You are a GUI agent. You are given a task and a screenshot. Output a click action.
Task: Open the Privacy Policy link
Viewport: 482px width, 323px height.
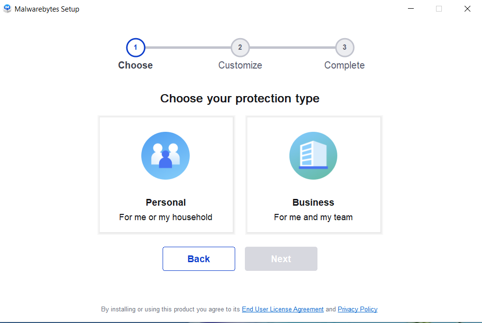click(358, 309)
